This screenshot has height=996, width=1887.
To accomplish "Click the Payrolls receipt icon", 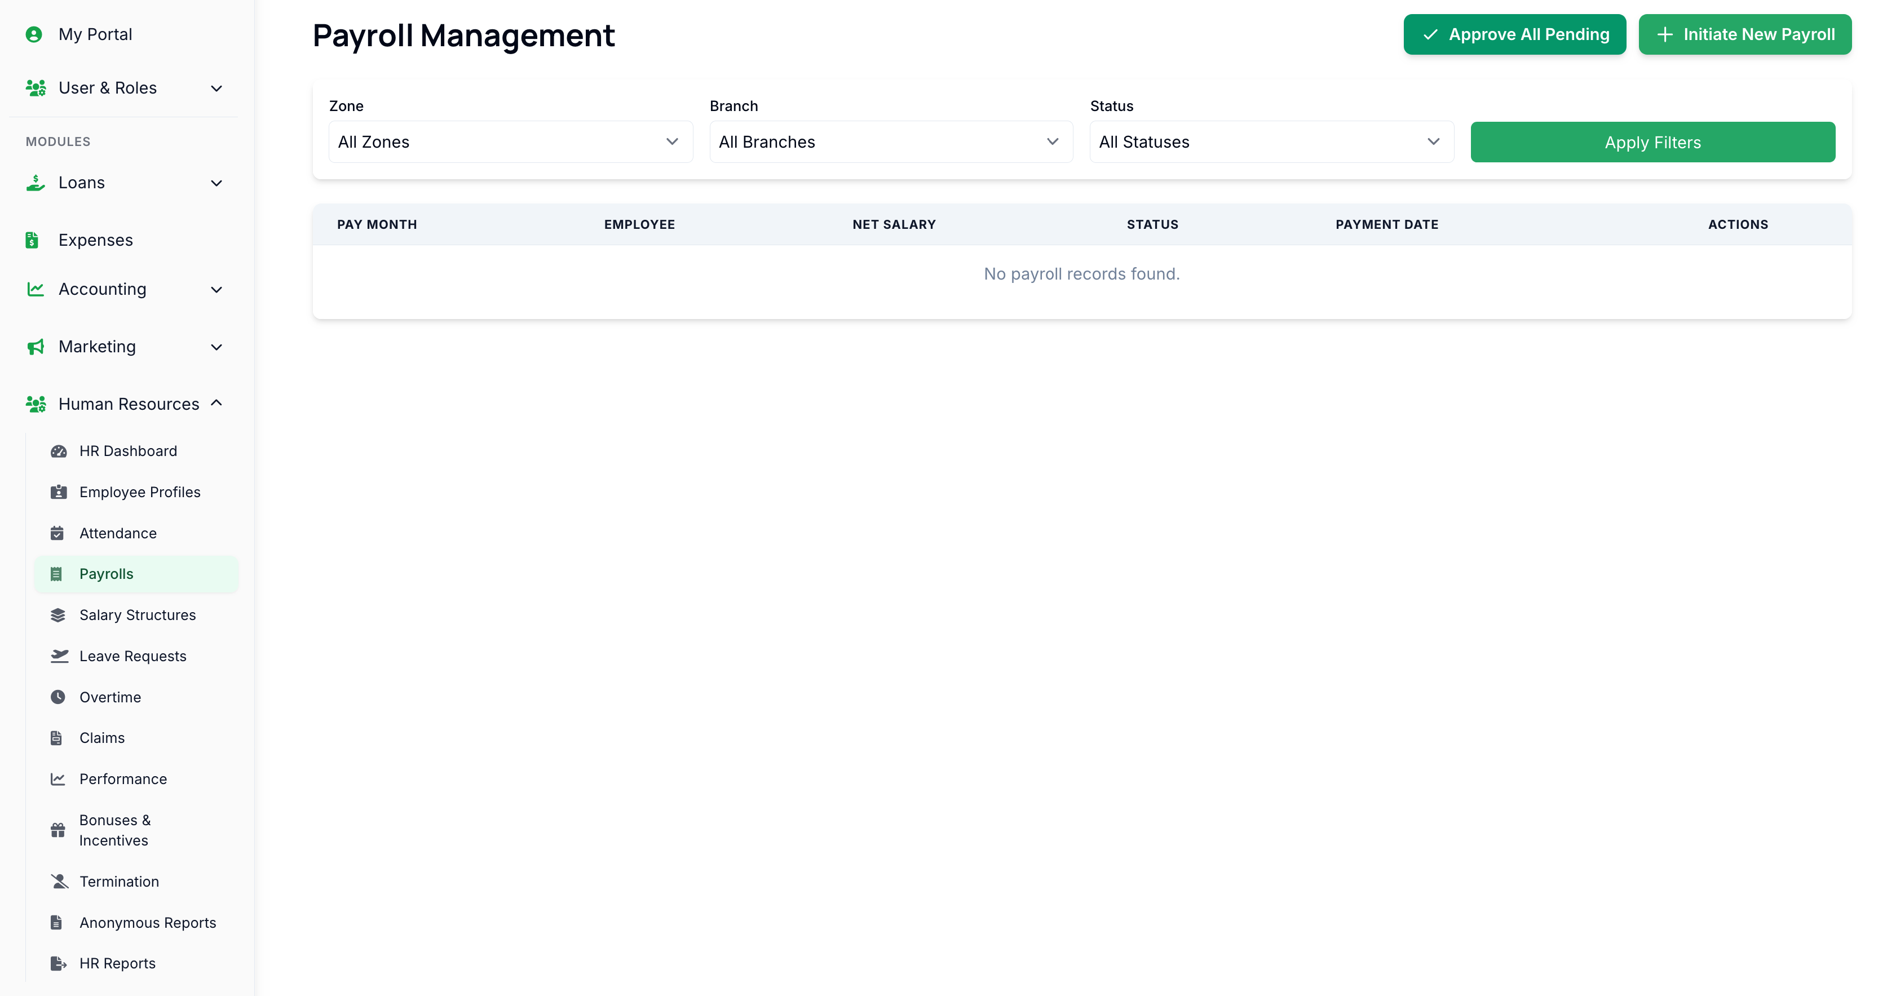I will [56, 574].
